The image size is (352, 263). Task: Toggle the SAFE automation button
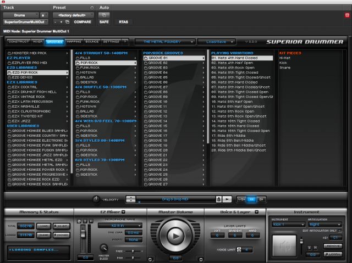(x=104, y=22)
